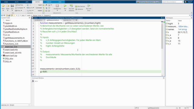
Task: Click Matlab Tutrial in the path bar
Action: [37, 15]
